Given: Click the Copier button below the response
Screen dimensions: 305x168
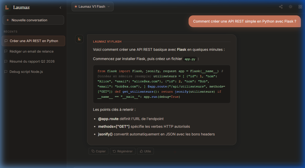Looking at the screenshot, I should pyautogui.click(x=98, y=151).
